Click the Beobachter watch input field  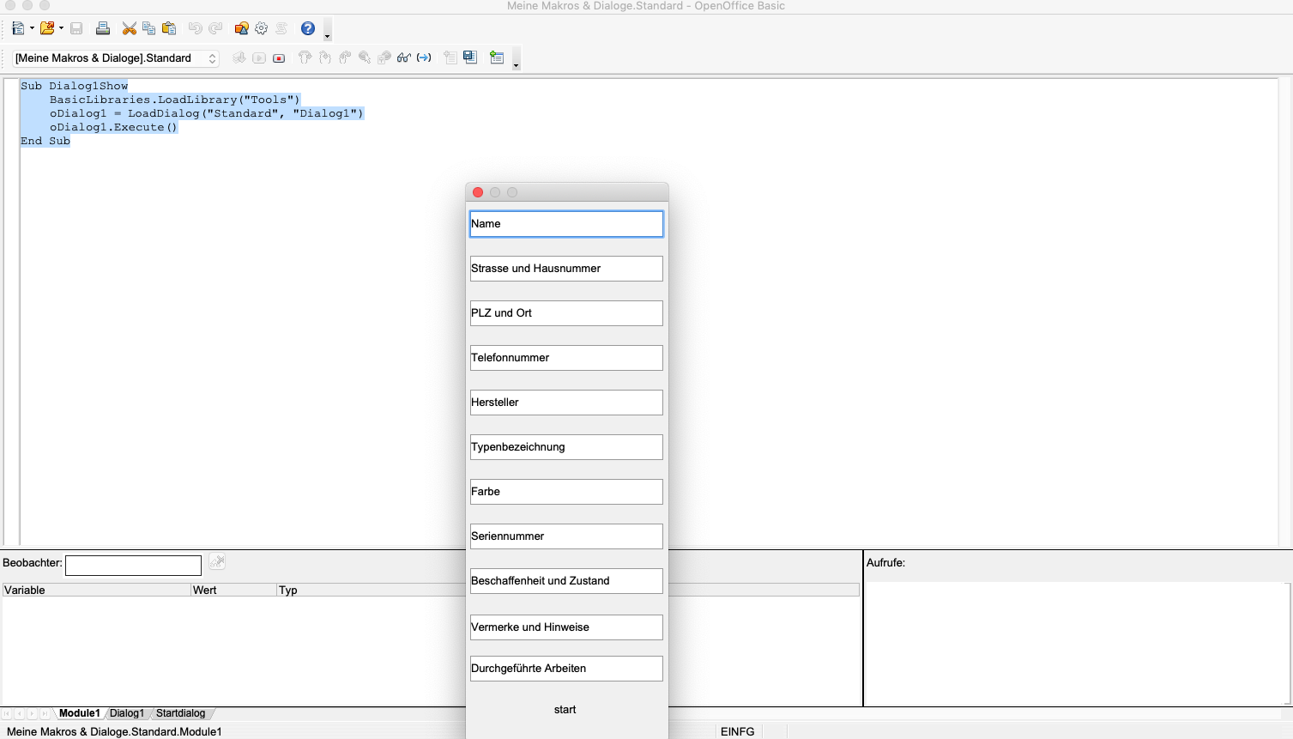pos(133,565)
